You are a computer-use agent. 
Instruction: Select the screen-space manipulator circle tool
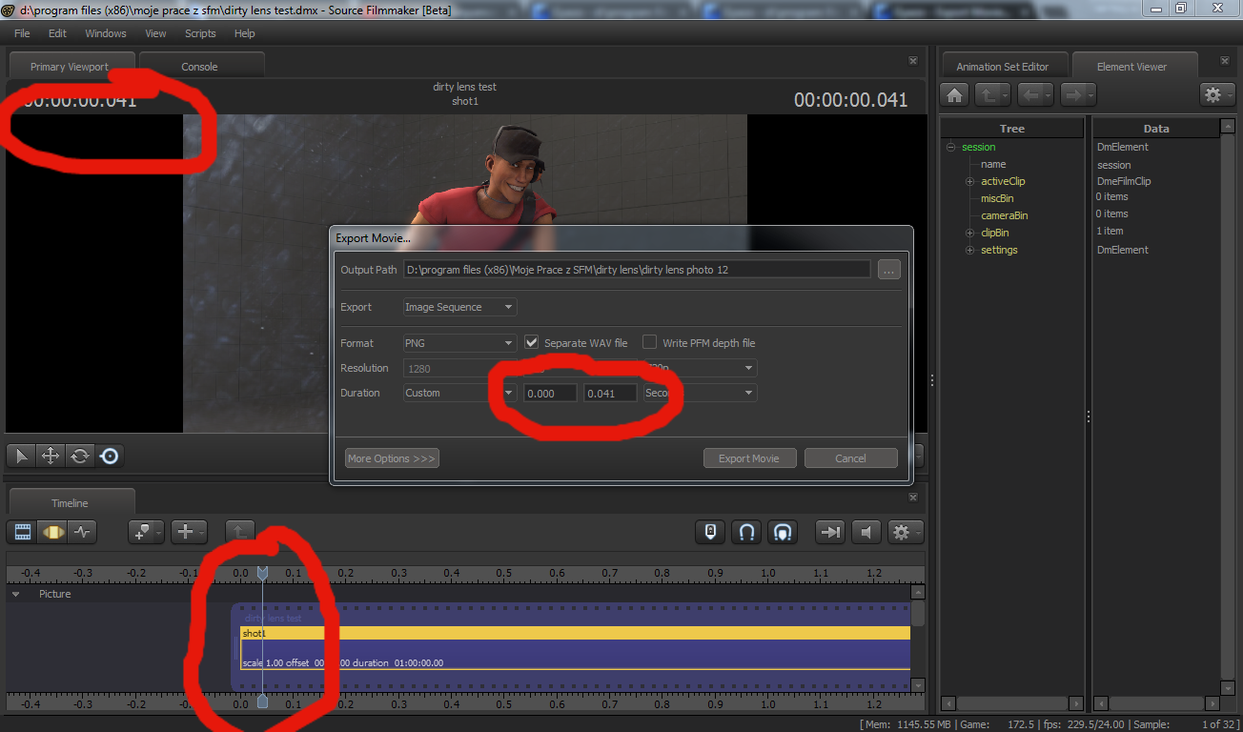tap(110, 457)
